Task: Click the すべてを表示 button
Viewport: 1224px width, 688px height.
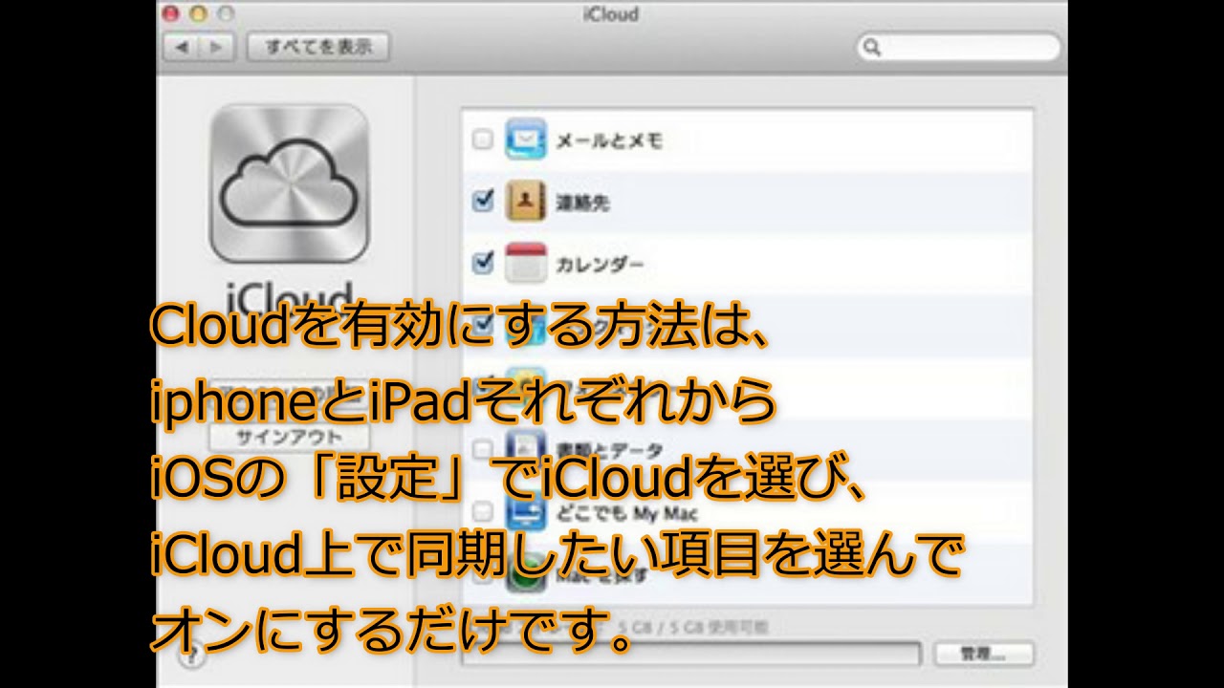Action: point(317,47)
